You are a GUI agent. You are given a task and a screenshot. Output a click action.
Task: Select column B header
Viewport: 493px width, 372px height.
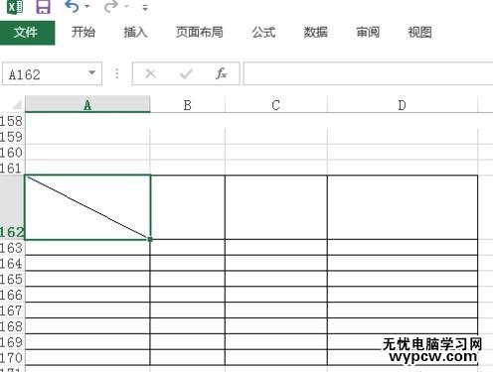(x=188, y=105)
